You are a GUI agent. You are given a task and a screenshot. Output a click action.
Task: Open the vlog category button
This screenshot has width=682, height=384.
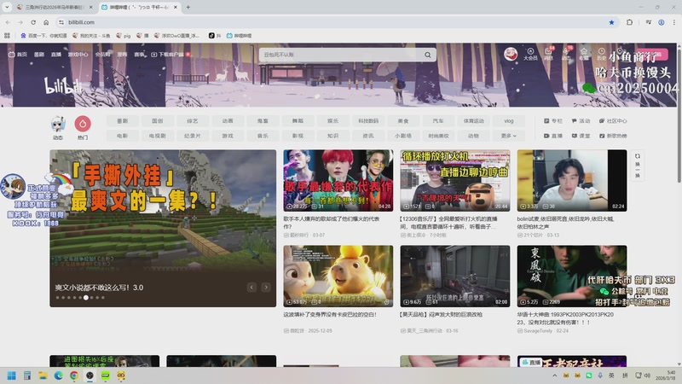[508, 121]
